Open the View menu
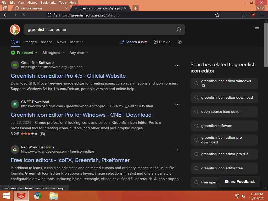Viewport: 268px width, 201px height. 21,3
